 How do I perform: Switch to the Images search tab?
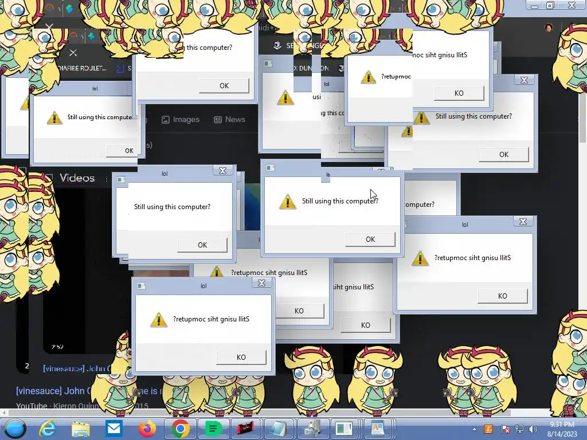click(x=181, y=119)
